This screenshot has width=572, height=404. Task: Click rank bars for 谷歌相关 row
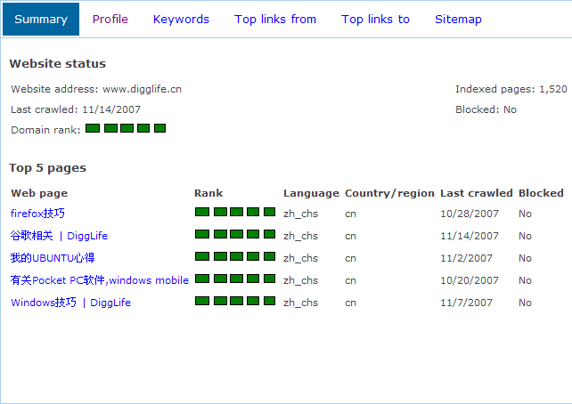tap(235, 234)
